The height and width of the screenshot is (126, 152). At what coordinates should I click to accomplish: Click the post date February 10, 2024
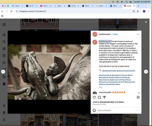[x=99, y=104]
